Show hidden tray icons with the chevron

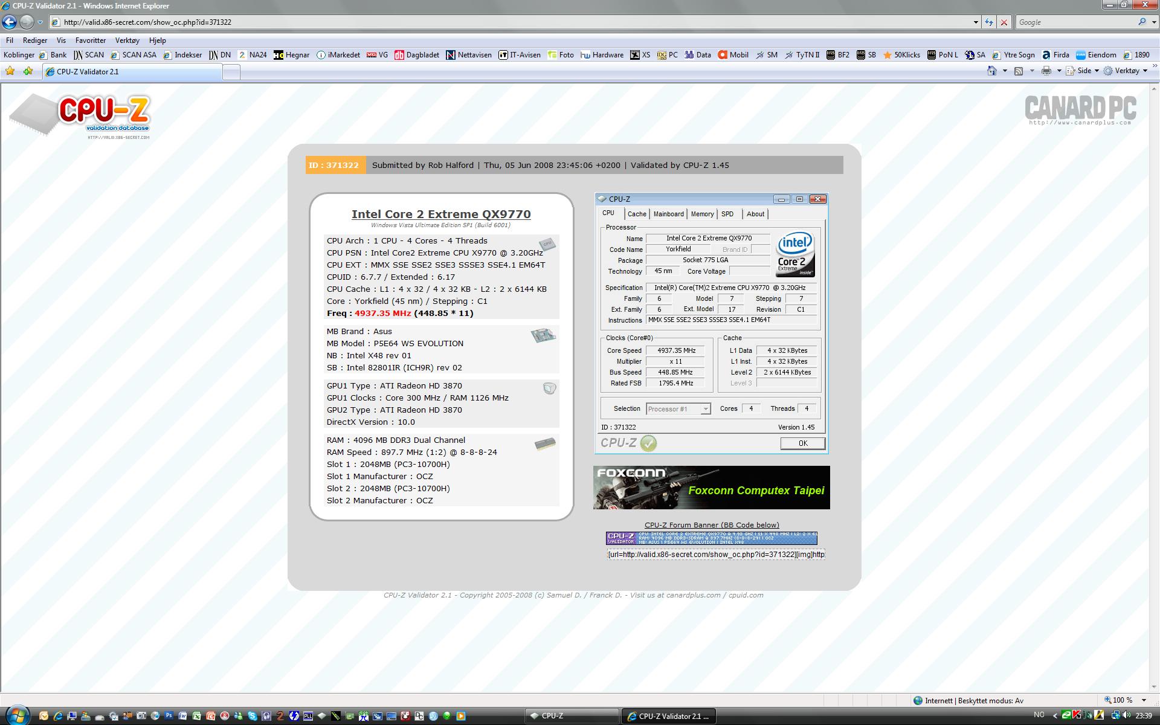1054,715
